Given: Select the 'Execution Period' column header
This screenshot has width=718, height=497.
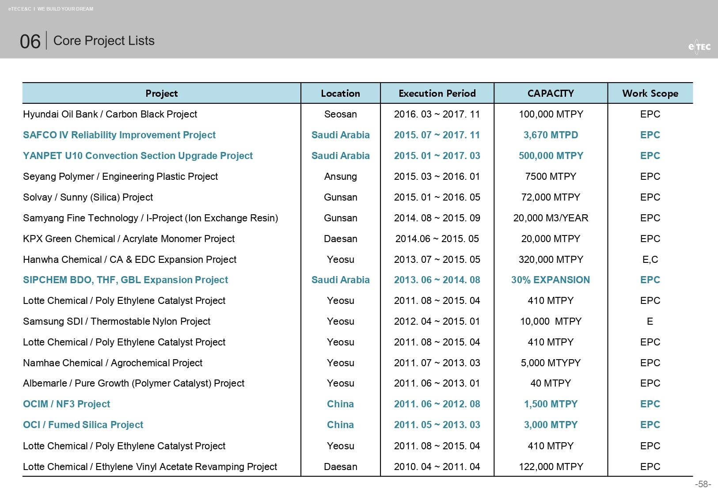Looking at the screenshot, I should point(437,93).
